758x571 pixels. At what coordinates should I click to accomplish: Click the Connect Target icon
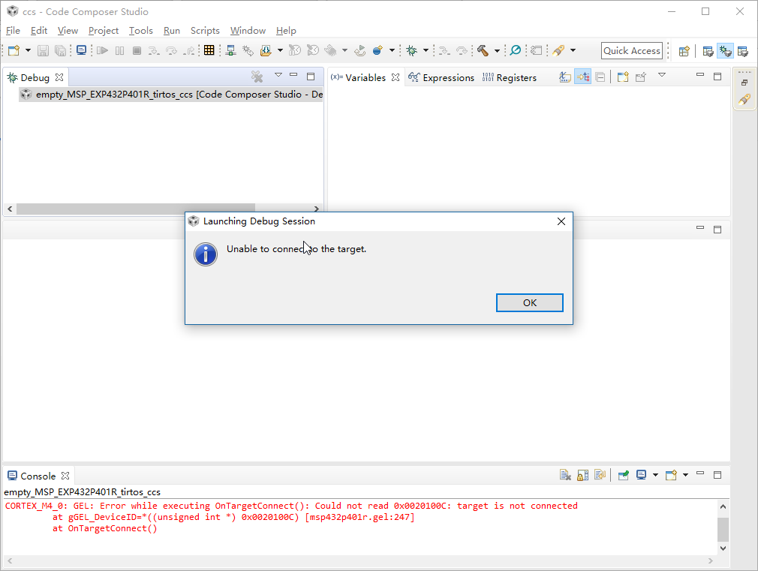click(231, 50)
